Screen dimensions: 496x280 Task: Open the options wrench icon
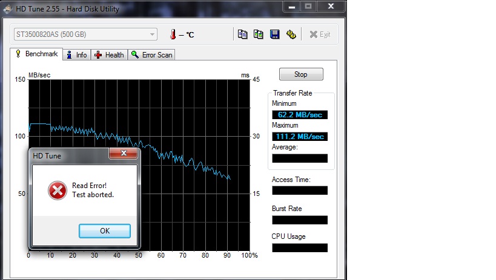(x=291, y=34)
